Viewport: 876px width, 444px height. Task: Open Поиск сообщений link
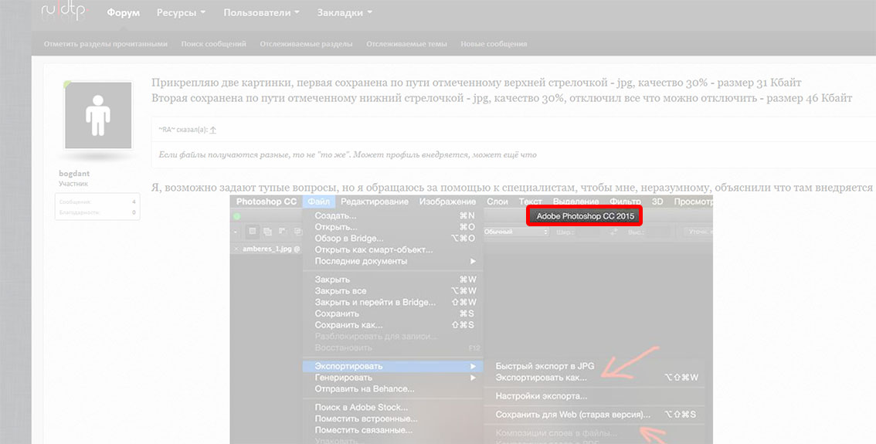coord(213,43)
